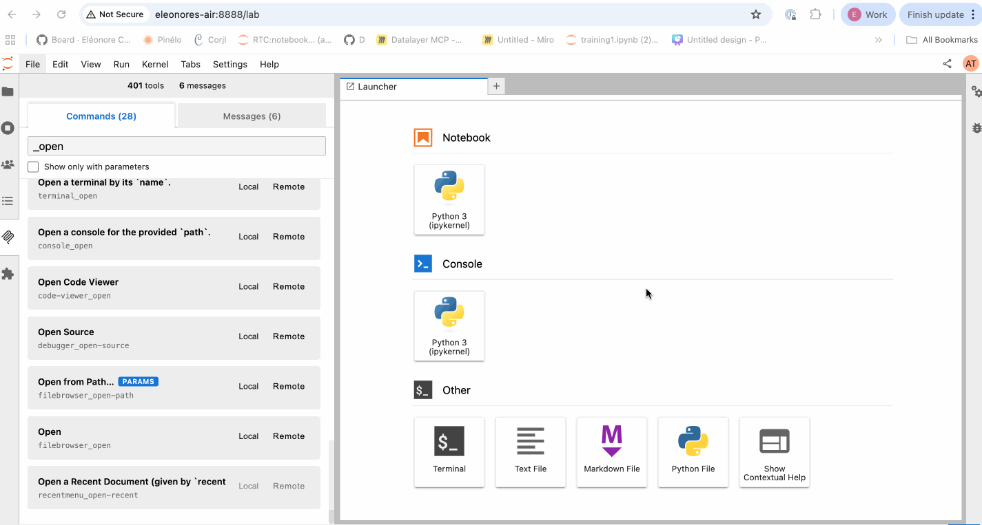Open the file browser sidebar icon
The width and height of the screenshot is (982, 525).
pyautogui.click(x=8, y=92)
